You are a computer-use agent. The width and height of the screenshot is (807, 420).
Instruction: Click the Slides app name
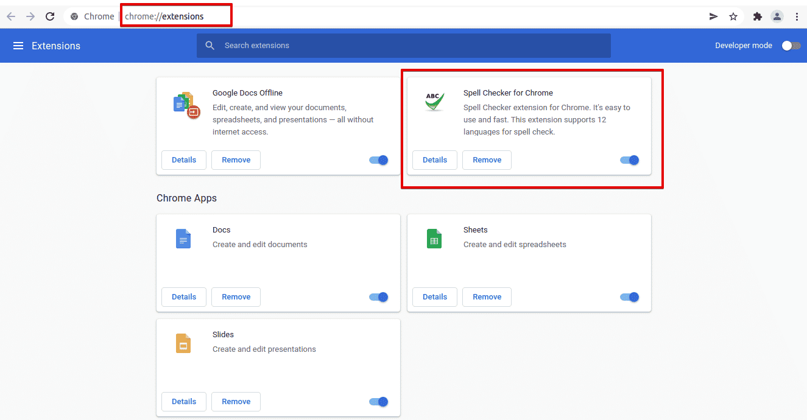(223, 335)
